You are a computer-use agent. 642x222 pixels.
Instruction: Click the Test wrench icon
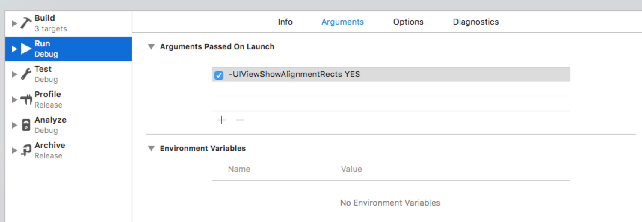coord(26,74)
